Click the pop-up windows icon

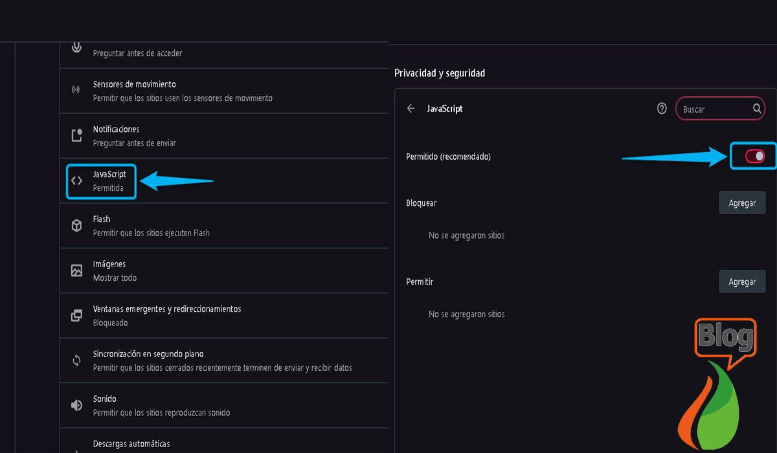coord(76,315)
